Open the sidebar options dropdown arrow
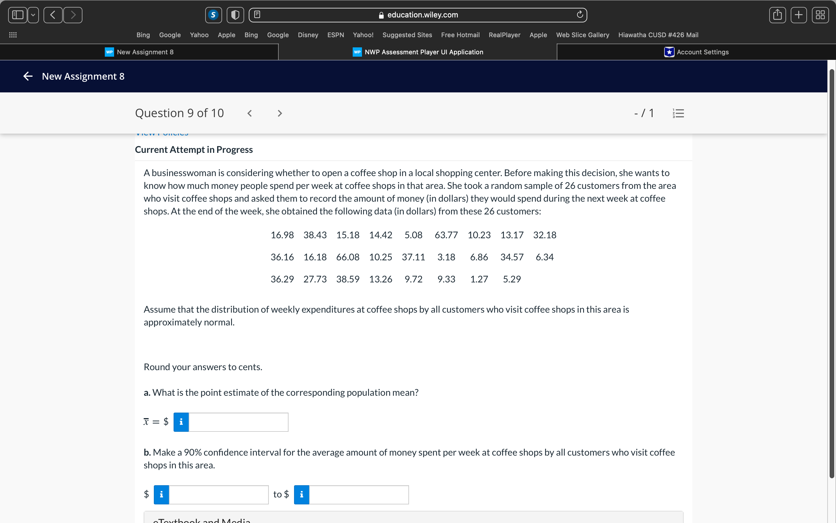 click(x=33, y=15)
